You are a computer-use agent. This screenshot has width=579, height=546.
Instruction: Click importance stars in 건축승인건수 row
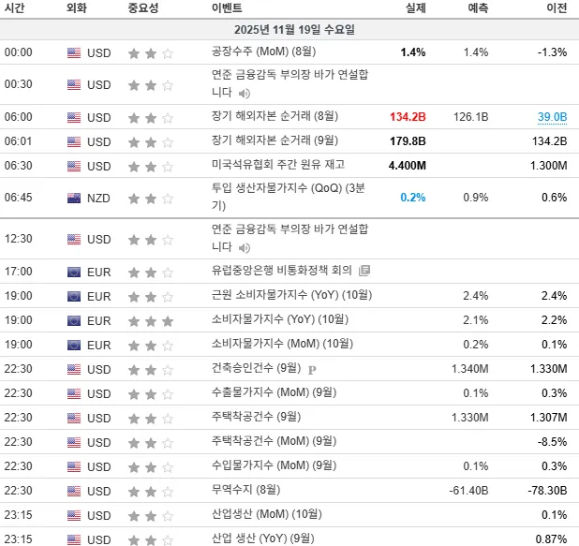[x=151, y=370]
